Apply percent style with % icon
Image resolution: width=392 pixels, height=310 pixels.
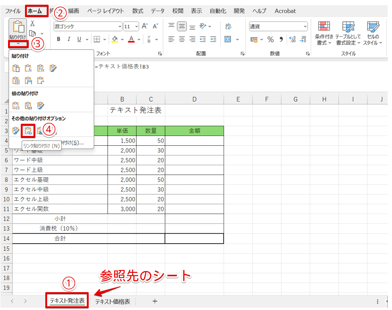click(270, 39)
